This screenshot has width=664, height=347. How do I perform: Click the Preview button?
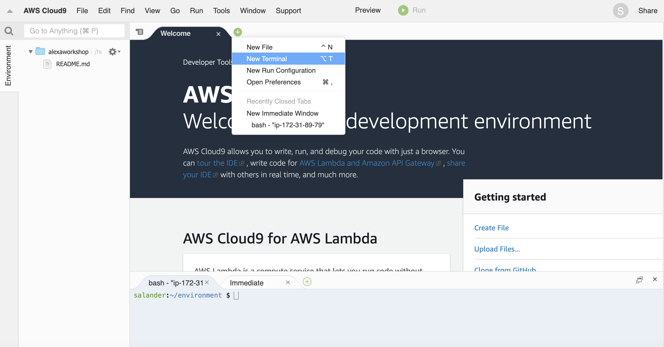pyautogui.click(x=368, y=10)
